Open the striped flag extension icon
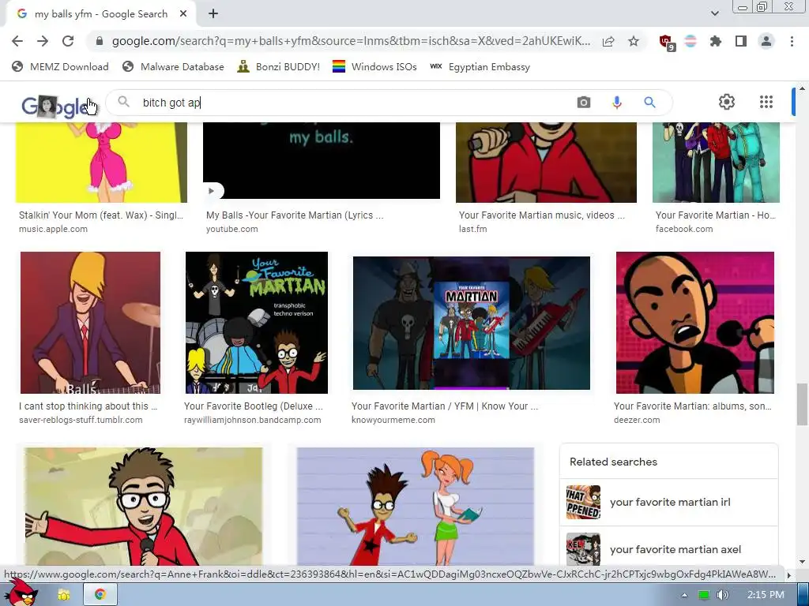Image resolution: width=809 pixels, height=606 pixels. click(x=690, y=41)
